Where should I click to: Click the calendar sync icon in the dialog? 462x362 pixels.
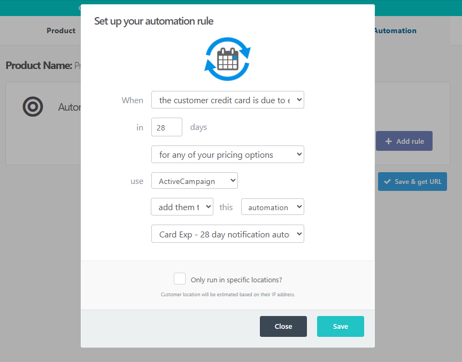pyautogui.click(x=228, y=59)
